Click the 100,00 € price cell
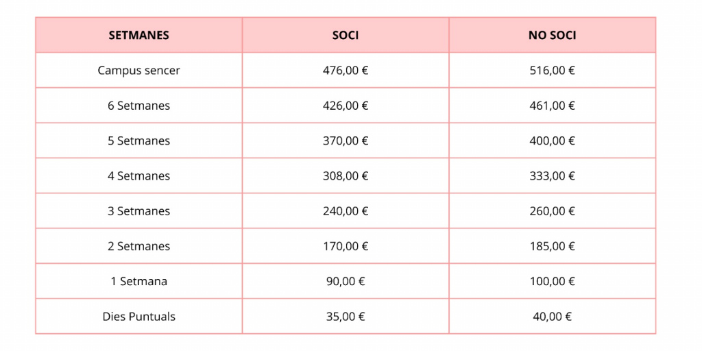702x351 pixels. click(x=552, y=281)
